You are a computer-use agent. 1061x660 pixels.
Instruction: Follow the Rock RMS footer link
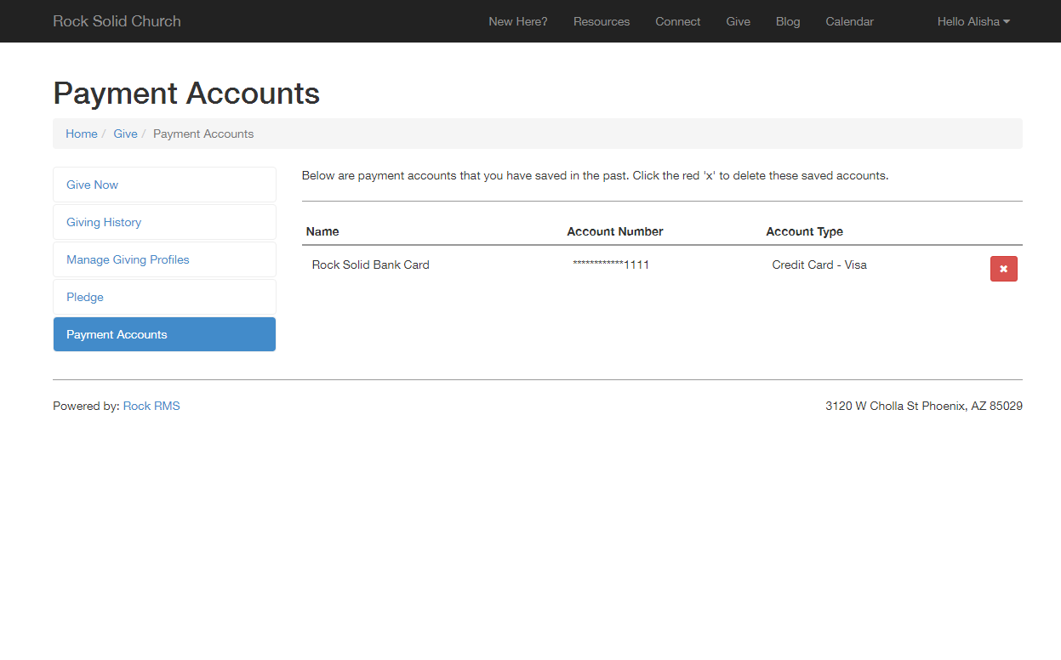151,406
